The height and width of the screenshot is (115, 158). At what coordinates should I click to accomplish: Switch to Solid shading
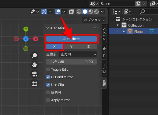coord(85,12)
